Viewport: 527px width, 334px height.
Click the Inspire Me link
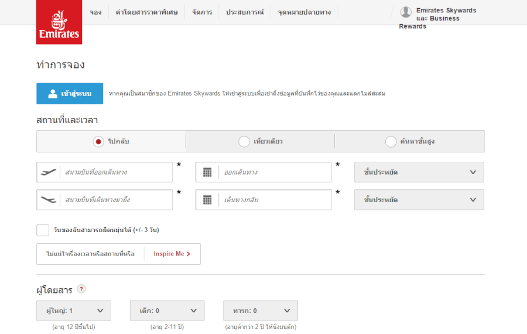click(x=172, y=254)
